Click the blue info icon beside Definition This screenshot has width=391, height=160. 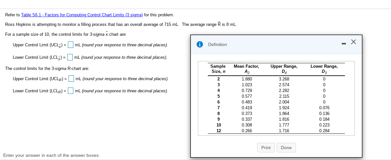coord(200,44)
